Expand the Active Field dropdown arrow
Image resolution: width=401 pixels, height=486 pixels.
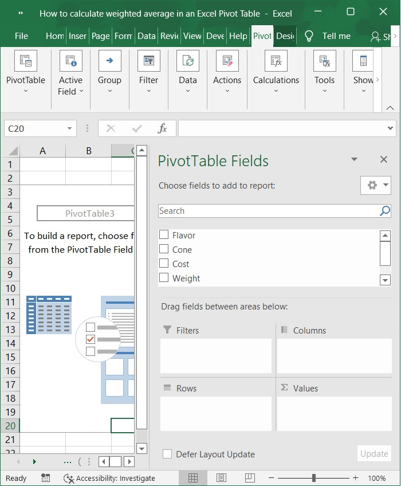81,91
